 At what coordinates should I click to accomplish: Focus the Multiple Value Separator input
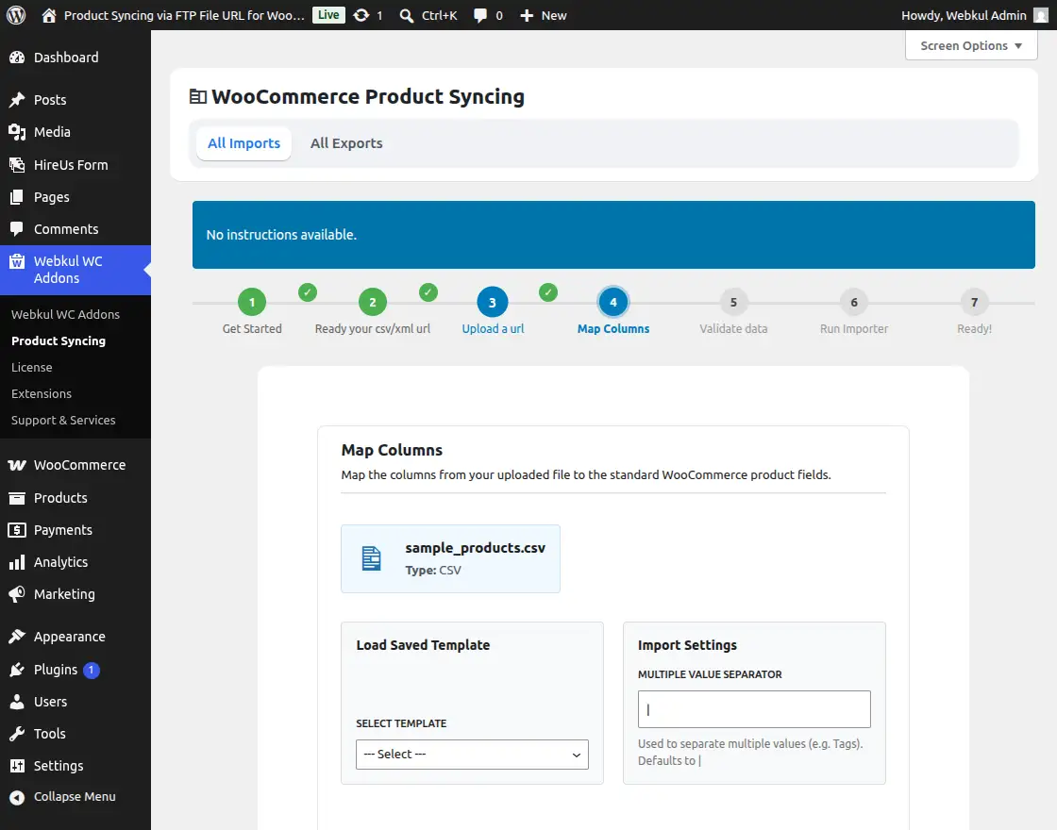pyautogui.click(x=754, y=709)
